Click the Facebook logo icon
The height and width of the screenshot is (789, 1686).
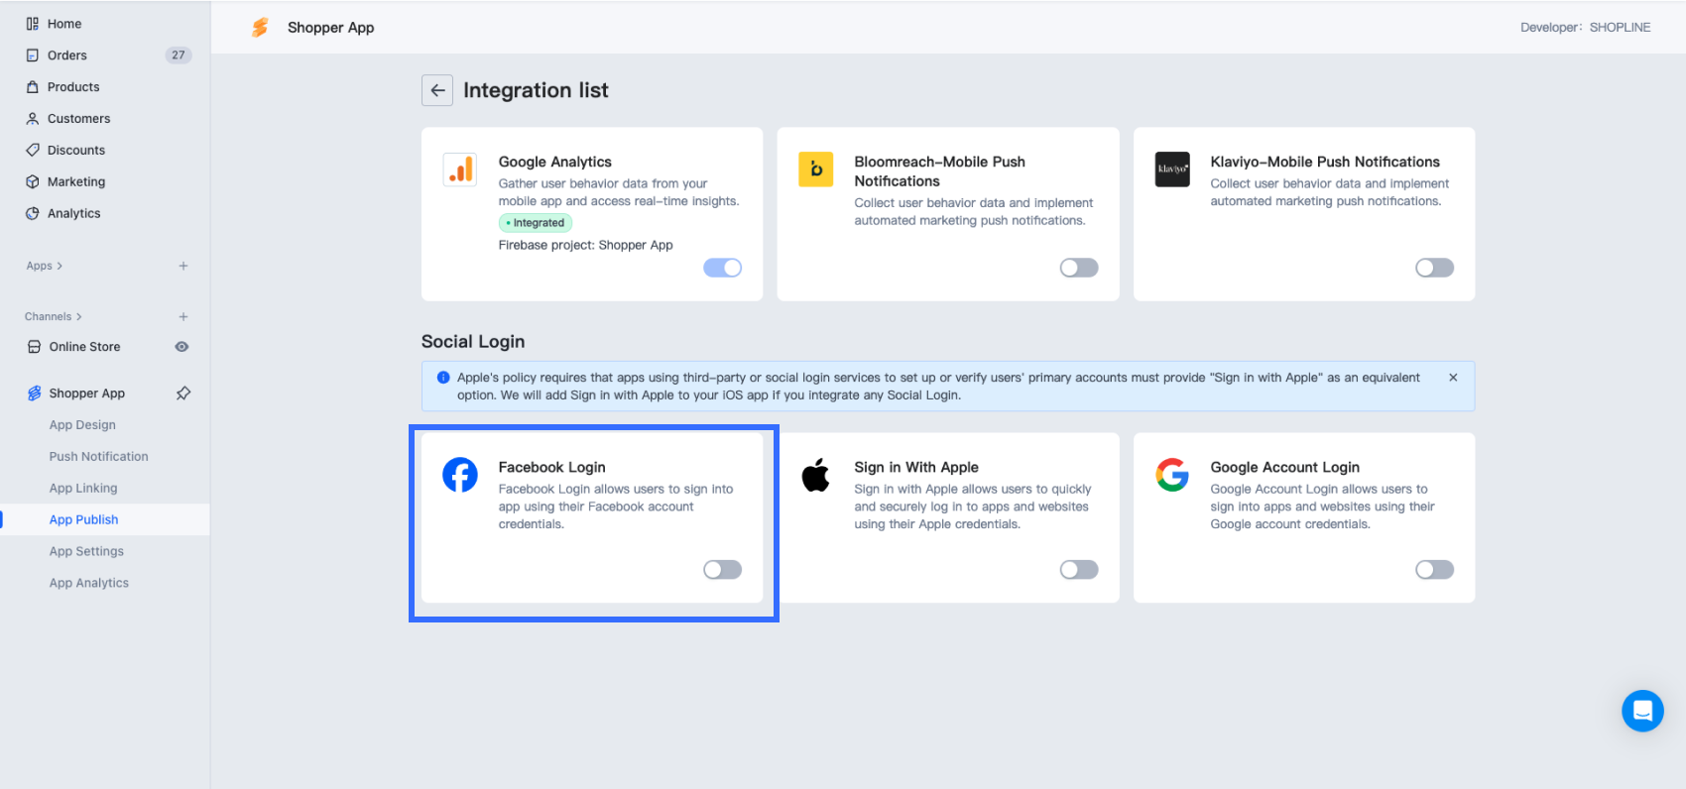(460, 475)
